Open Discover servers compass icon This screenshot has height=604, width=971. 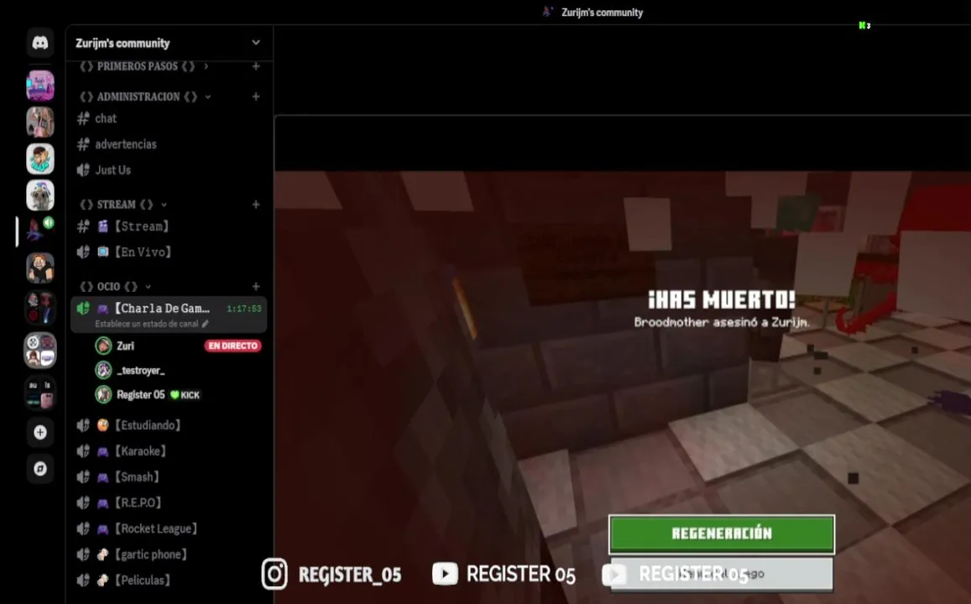[x=40, y=468]
